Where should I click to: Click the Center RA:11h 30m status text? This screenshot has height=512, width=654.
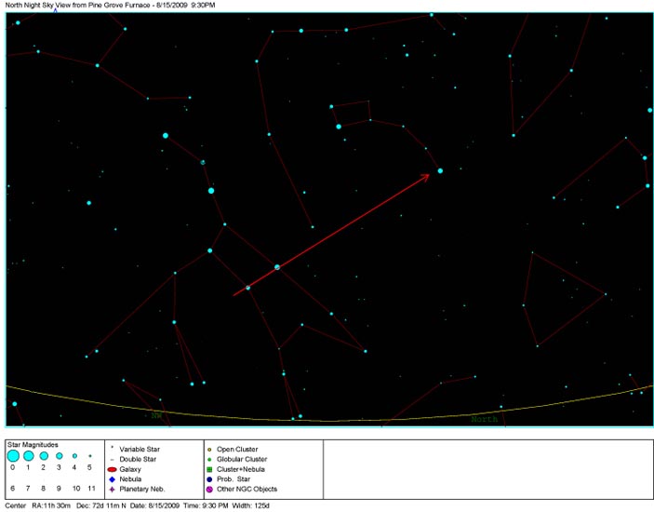[x=47, y=505]
